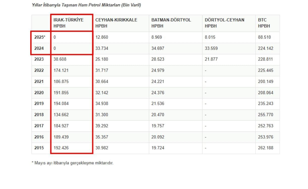
Task: Click the value 34.938
Action: 102,103
